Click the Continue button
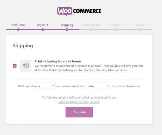Image resolution: width=162 pixels, height=135 pixels. point(79,112)
